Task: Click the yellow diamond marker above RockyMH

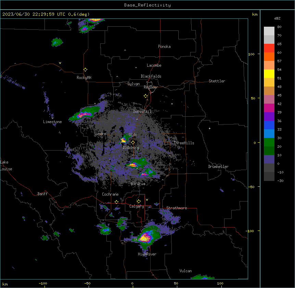Action: point(86,69)
